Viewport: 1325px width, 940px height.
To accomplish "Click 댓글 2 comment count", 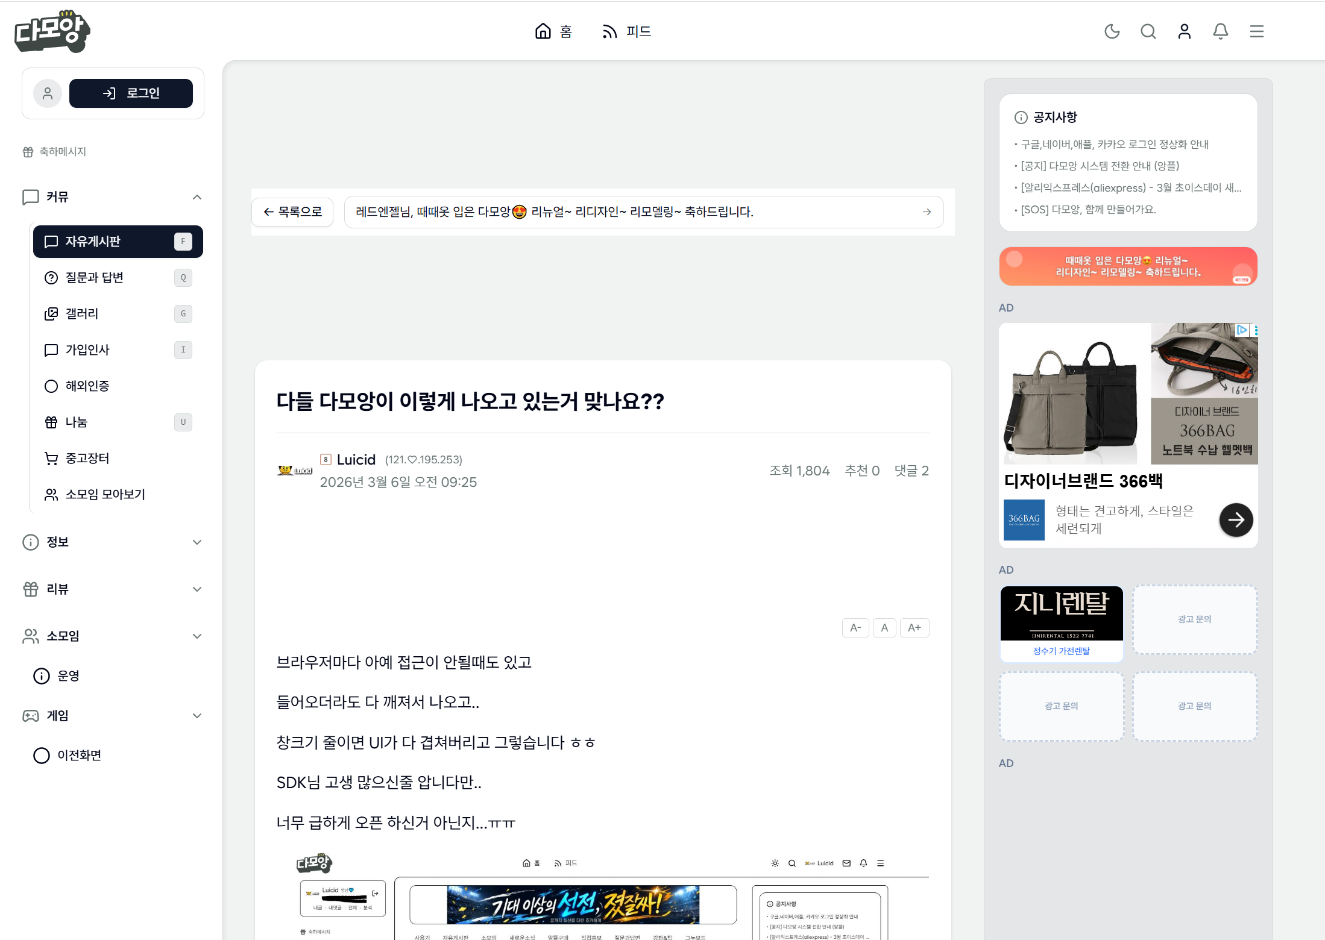I will (911, 471).
